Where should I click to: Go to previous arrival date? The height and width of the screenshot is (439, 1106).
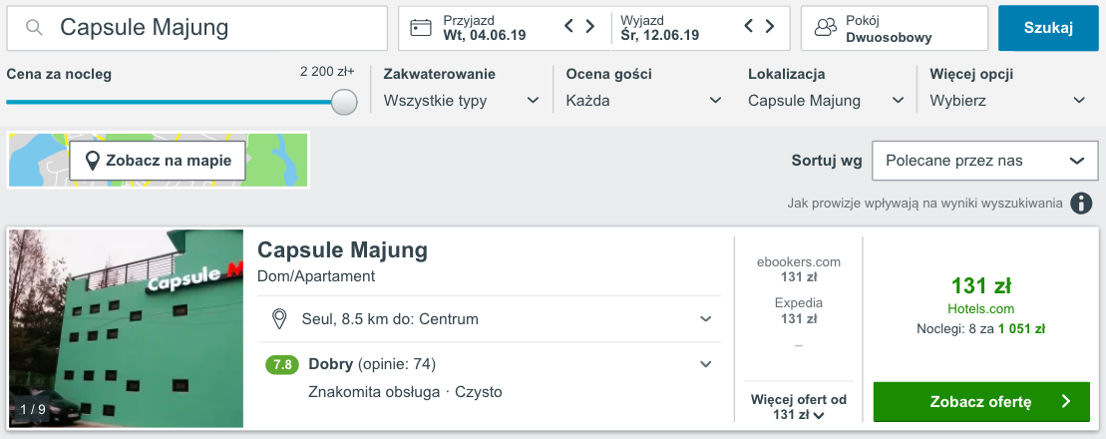[569, 27]
